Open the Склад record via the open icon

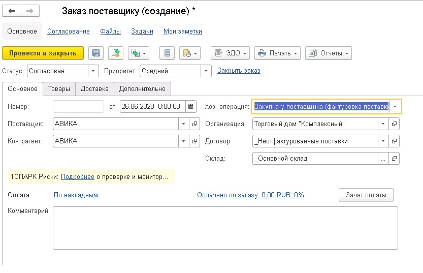[394, 159]
